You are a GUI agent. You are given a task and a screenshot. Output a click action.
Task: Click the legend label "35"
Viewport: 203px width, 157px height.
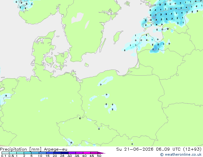[x=77, y=156]
